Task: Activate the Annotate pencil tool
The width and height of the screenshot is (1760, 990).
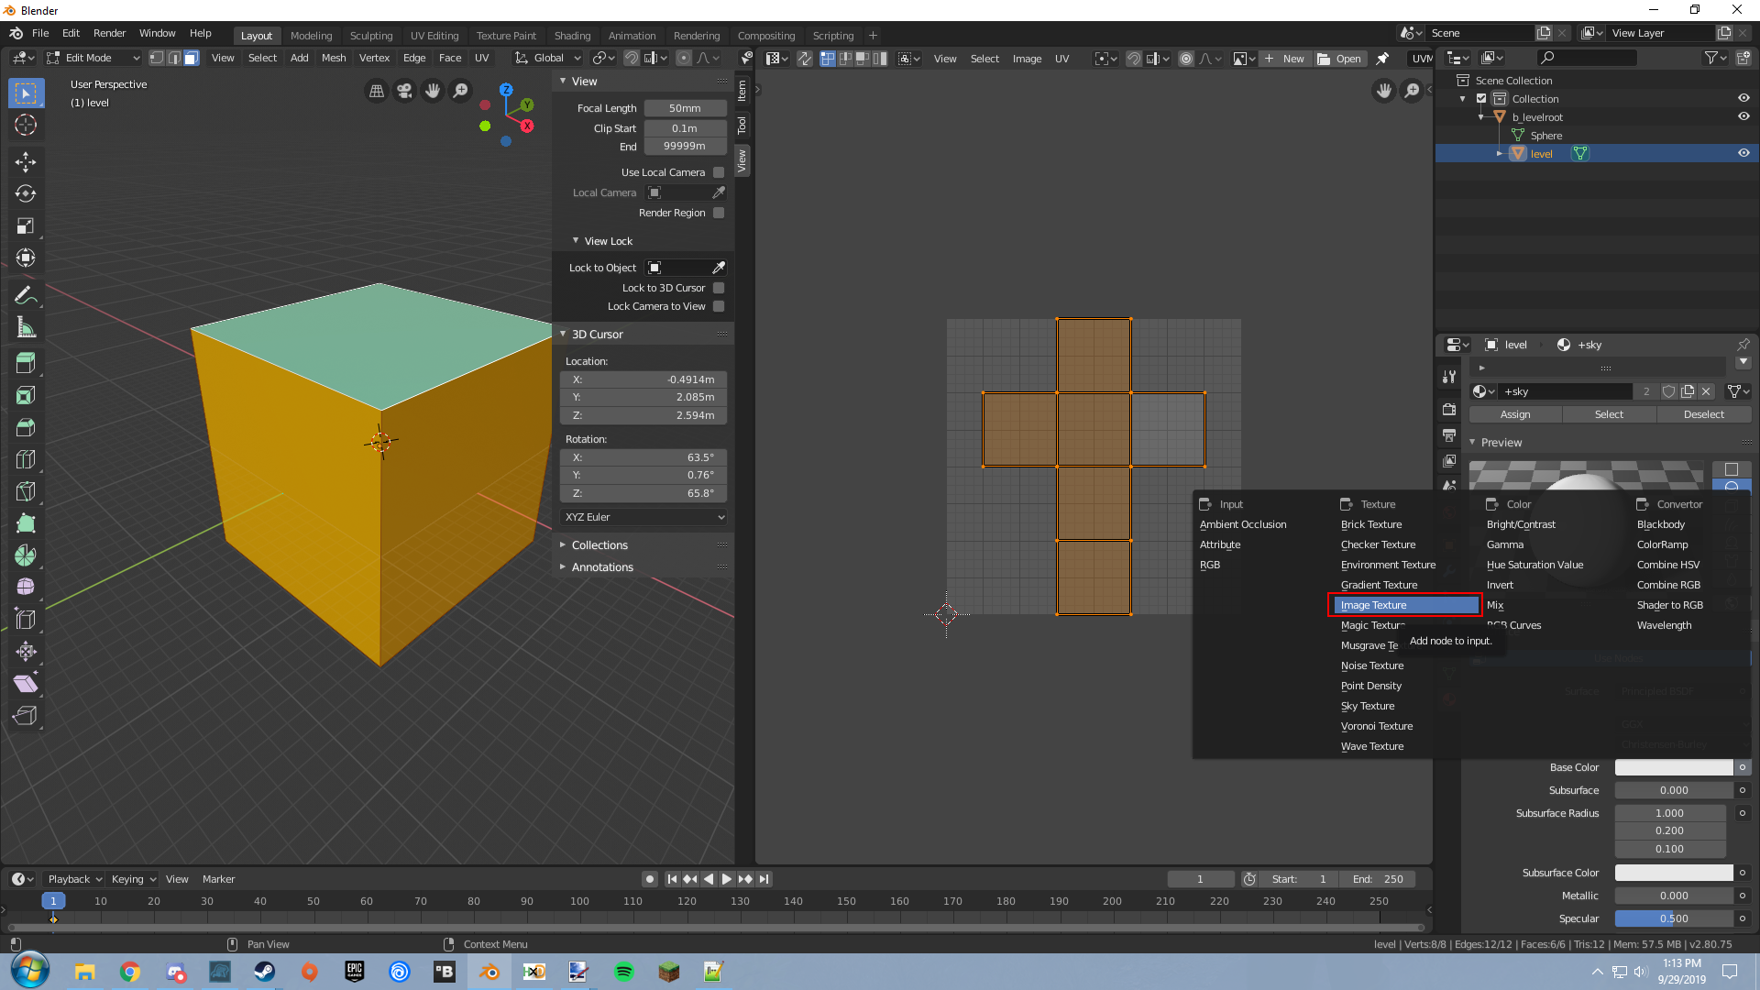Action: [26, 295]
